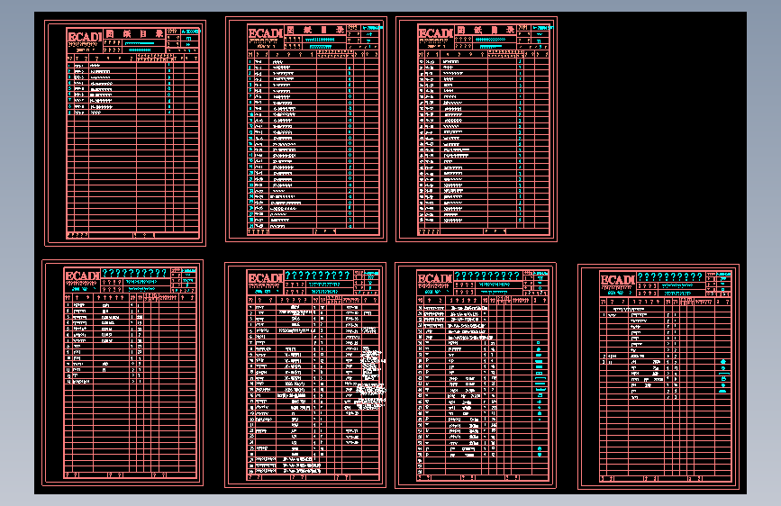
Task: Select the top-left drawing index sheet
Action: click(125, 133)
